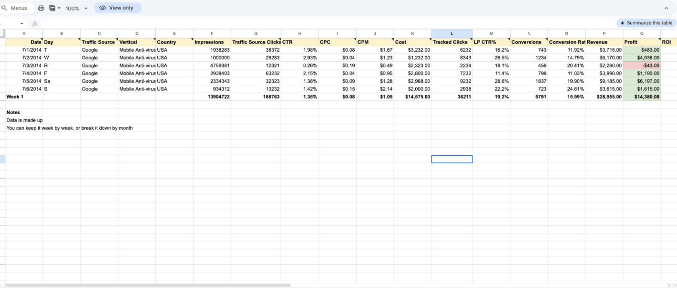Click the ROI header cell

[668, 42]
